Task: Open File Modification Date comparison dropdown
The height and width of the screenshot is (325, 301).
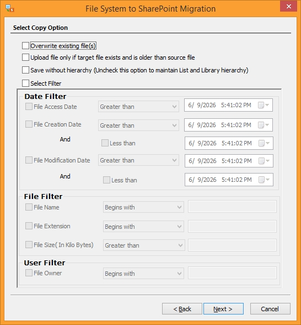Action: pos(138,160)
